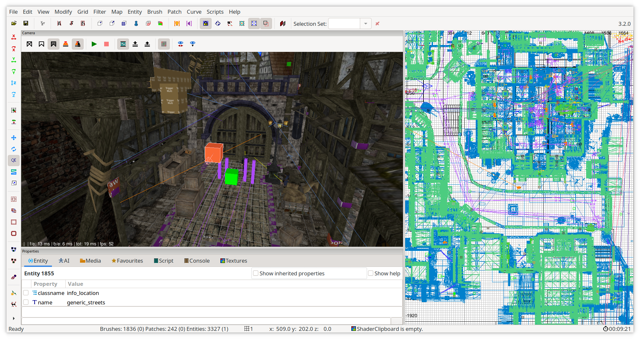
Task: Select the Rotate around Z axis tool
Action: 14,95
